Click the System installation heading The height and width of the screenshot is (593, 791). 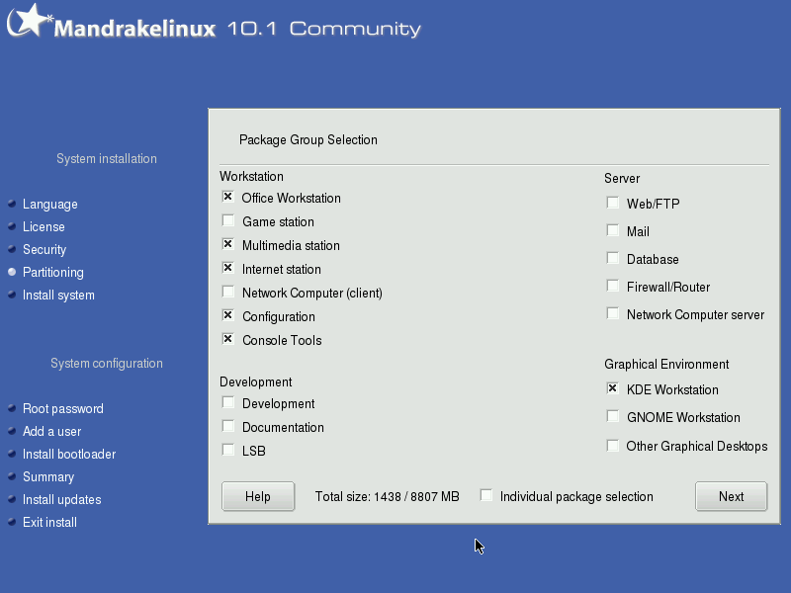[x=107, y=159]
